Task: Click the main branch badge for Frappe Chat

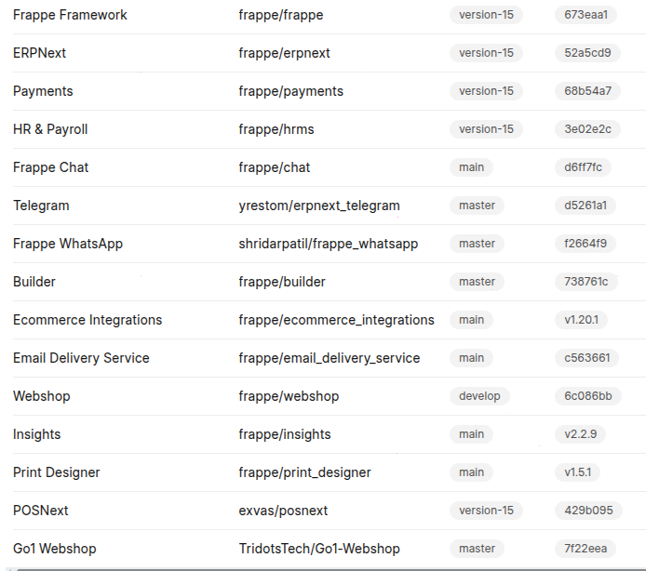Action: [x=471, y=167]
